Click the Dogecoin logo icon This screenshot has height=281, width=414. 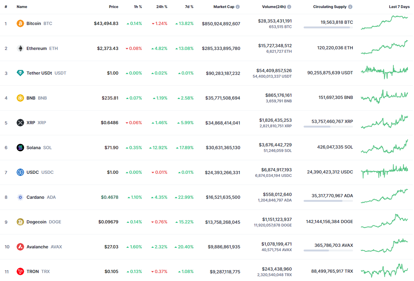[20, 222]
